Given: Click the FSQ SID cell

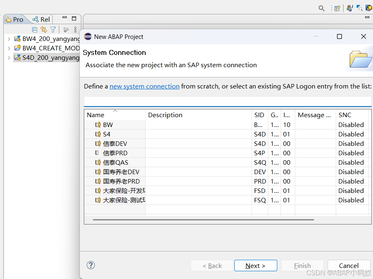Looking at the screenshot, I should click(260, 200).
